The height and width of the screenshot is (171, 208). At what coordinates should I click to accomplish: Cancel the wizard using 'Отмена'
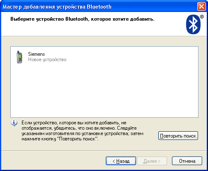[187, 161]
